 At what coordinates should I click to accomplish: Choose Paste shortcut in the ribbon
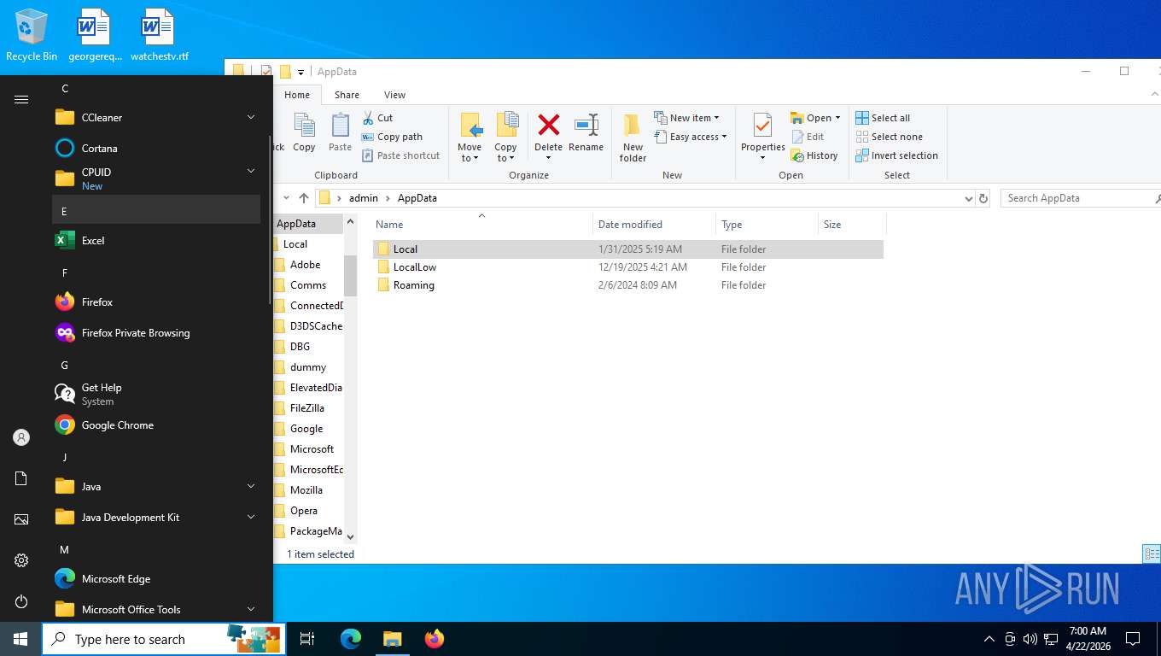pyautogui.click(x=400, y=155)
